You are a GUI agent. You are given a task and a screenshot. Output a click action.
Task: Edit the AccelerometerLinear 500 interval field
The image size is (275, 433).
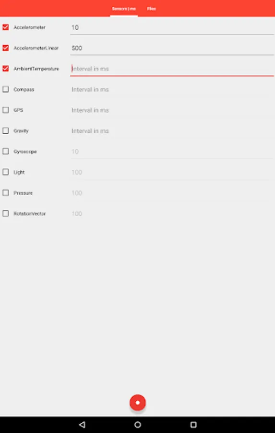point(172,48)
